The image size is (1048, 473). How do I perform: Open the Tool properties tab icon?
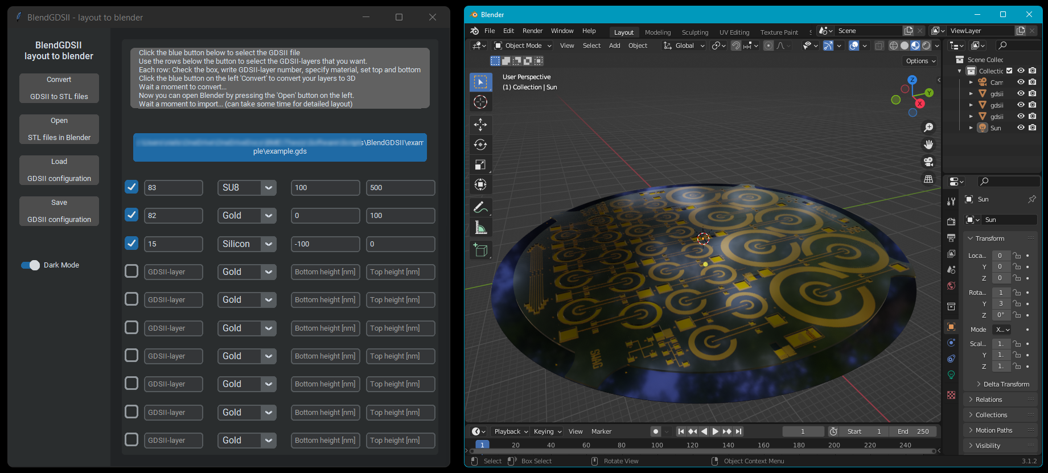point(951,201)
